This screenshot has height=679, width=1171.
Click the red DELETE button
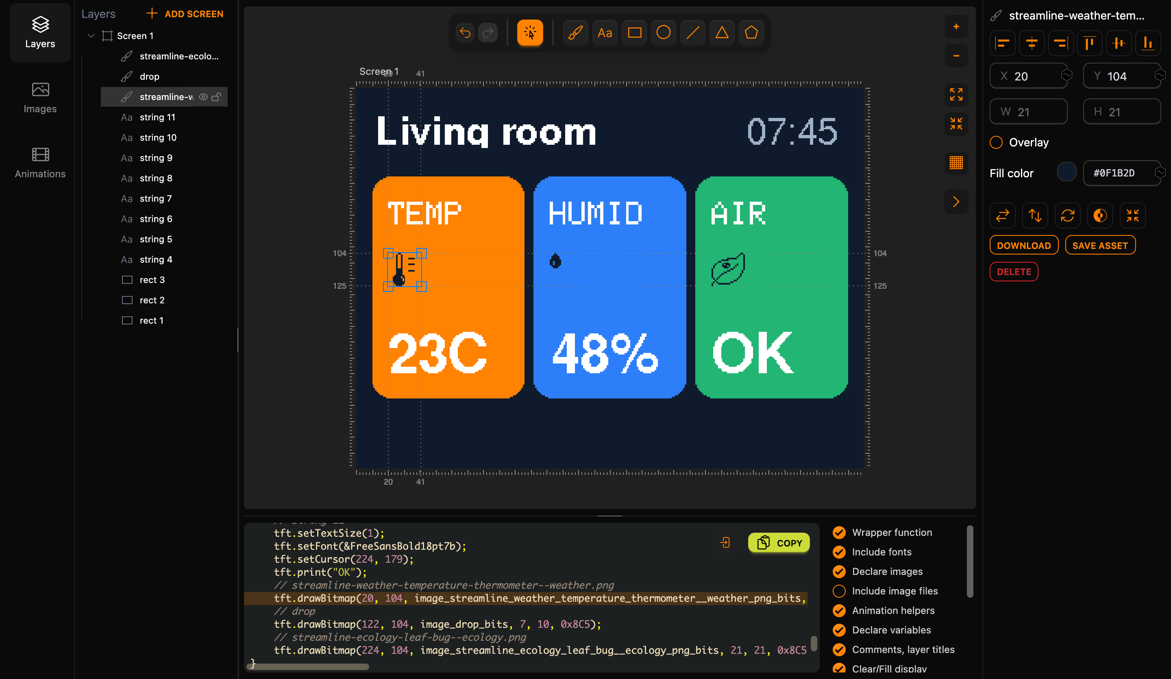[1014, 272]
